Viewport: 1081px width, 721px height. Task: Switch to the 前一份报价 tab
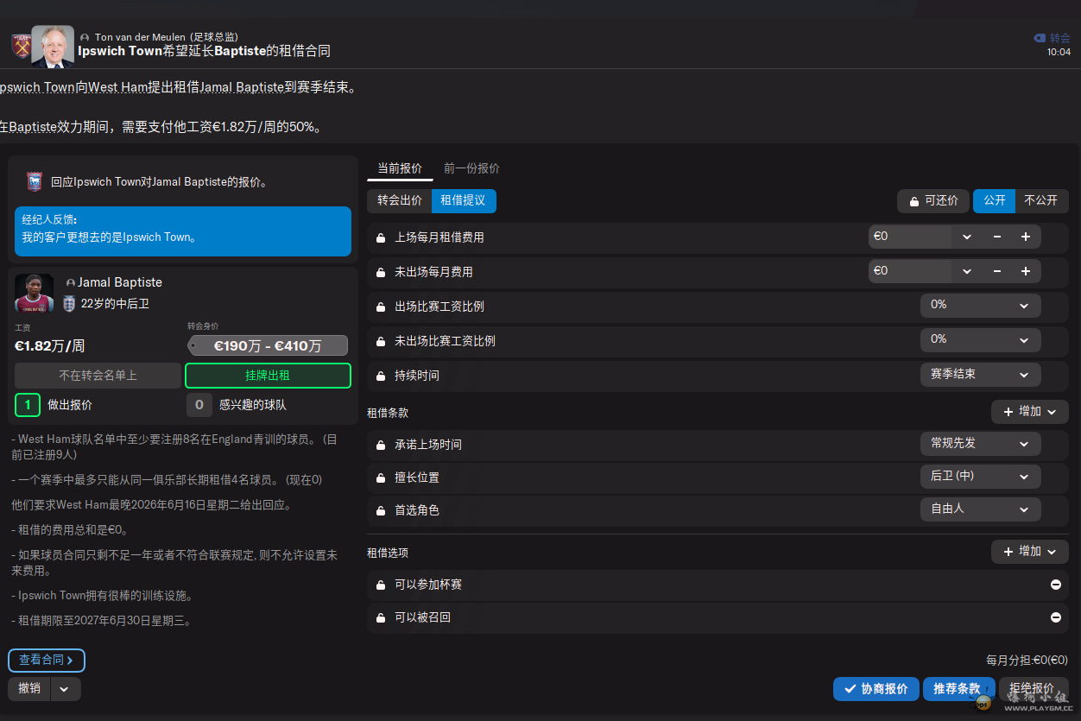pyautogui.click(x=471, y=168)
